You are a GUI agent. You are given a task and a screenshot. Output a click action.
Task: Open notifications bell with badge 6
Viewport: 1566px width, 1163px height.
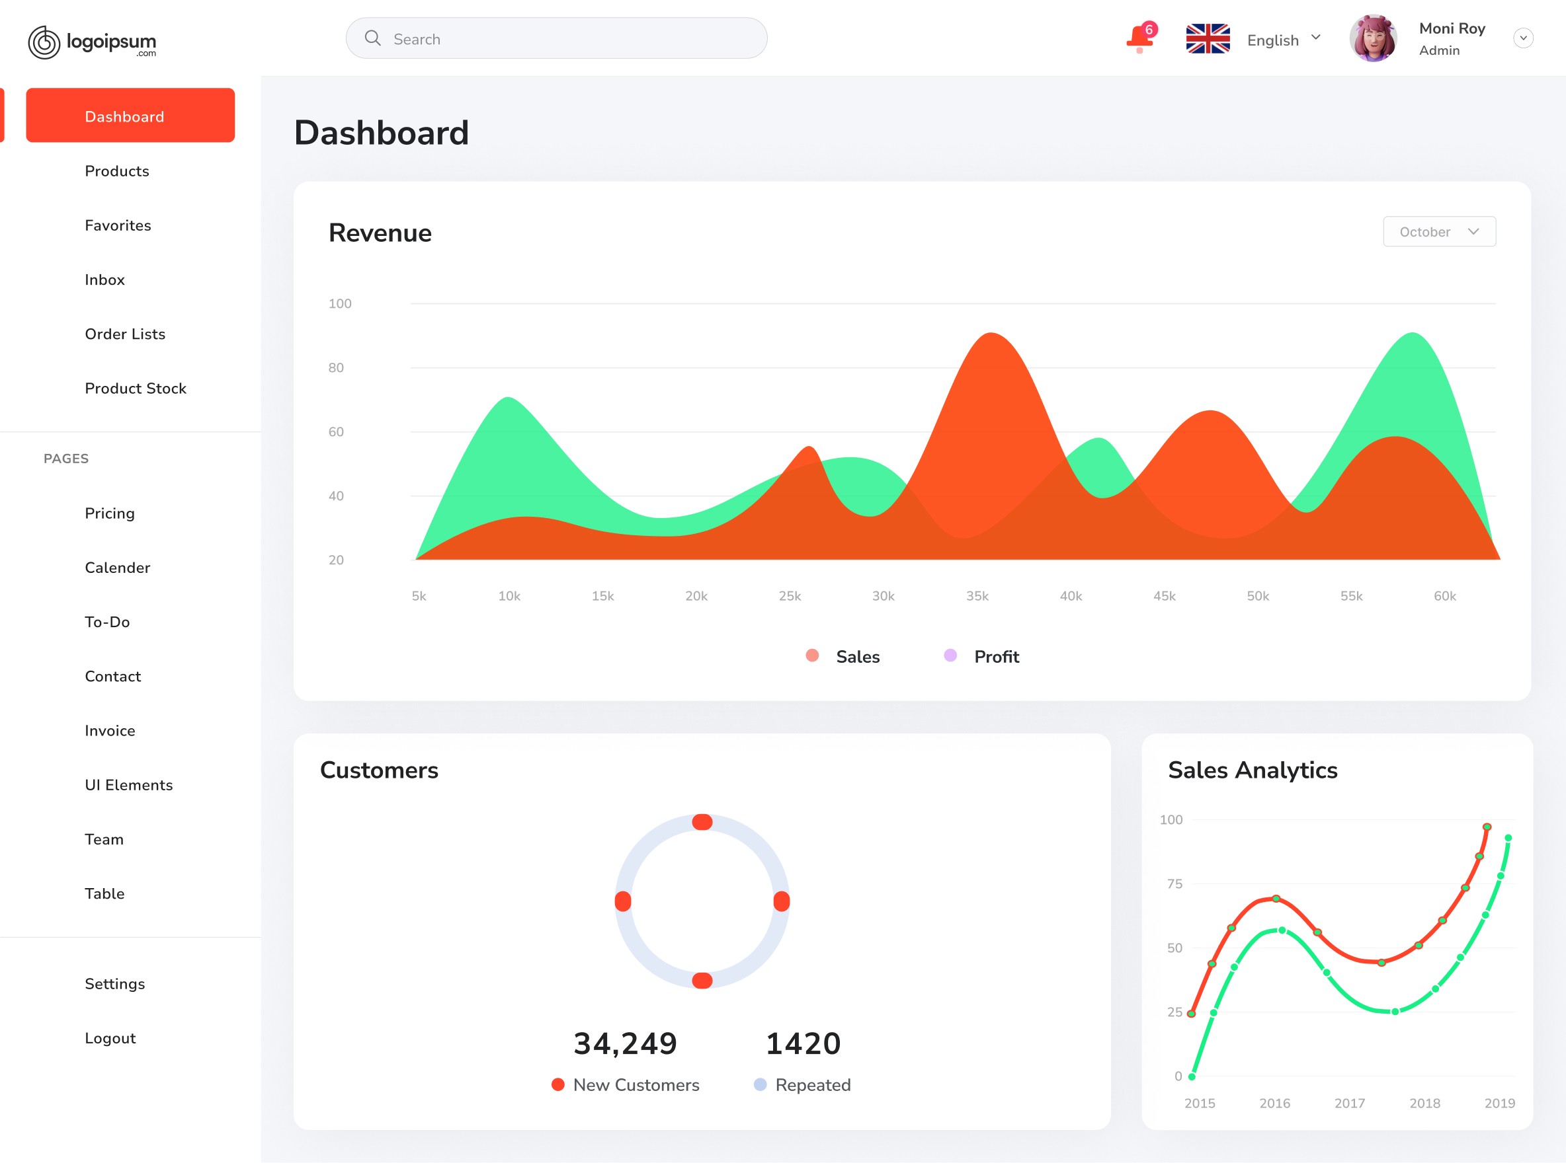click(1141, 37)
